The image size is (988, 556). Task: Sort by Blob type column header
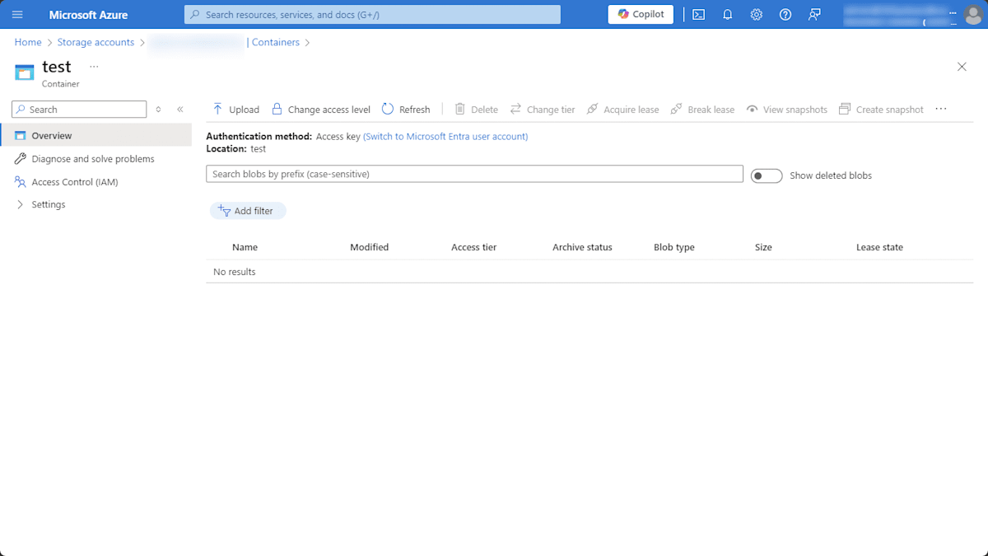[674, 247]
